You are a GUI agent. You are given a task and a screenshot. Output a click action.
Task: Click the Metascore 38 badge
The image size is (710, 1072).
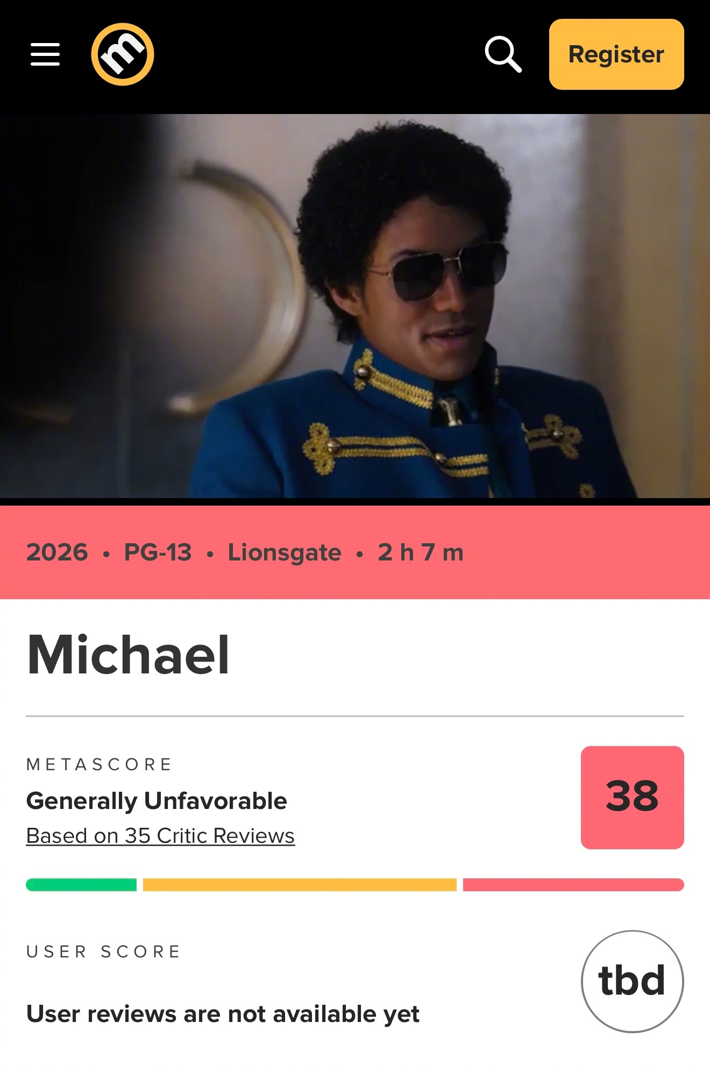633,797
